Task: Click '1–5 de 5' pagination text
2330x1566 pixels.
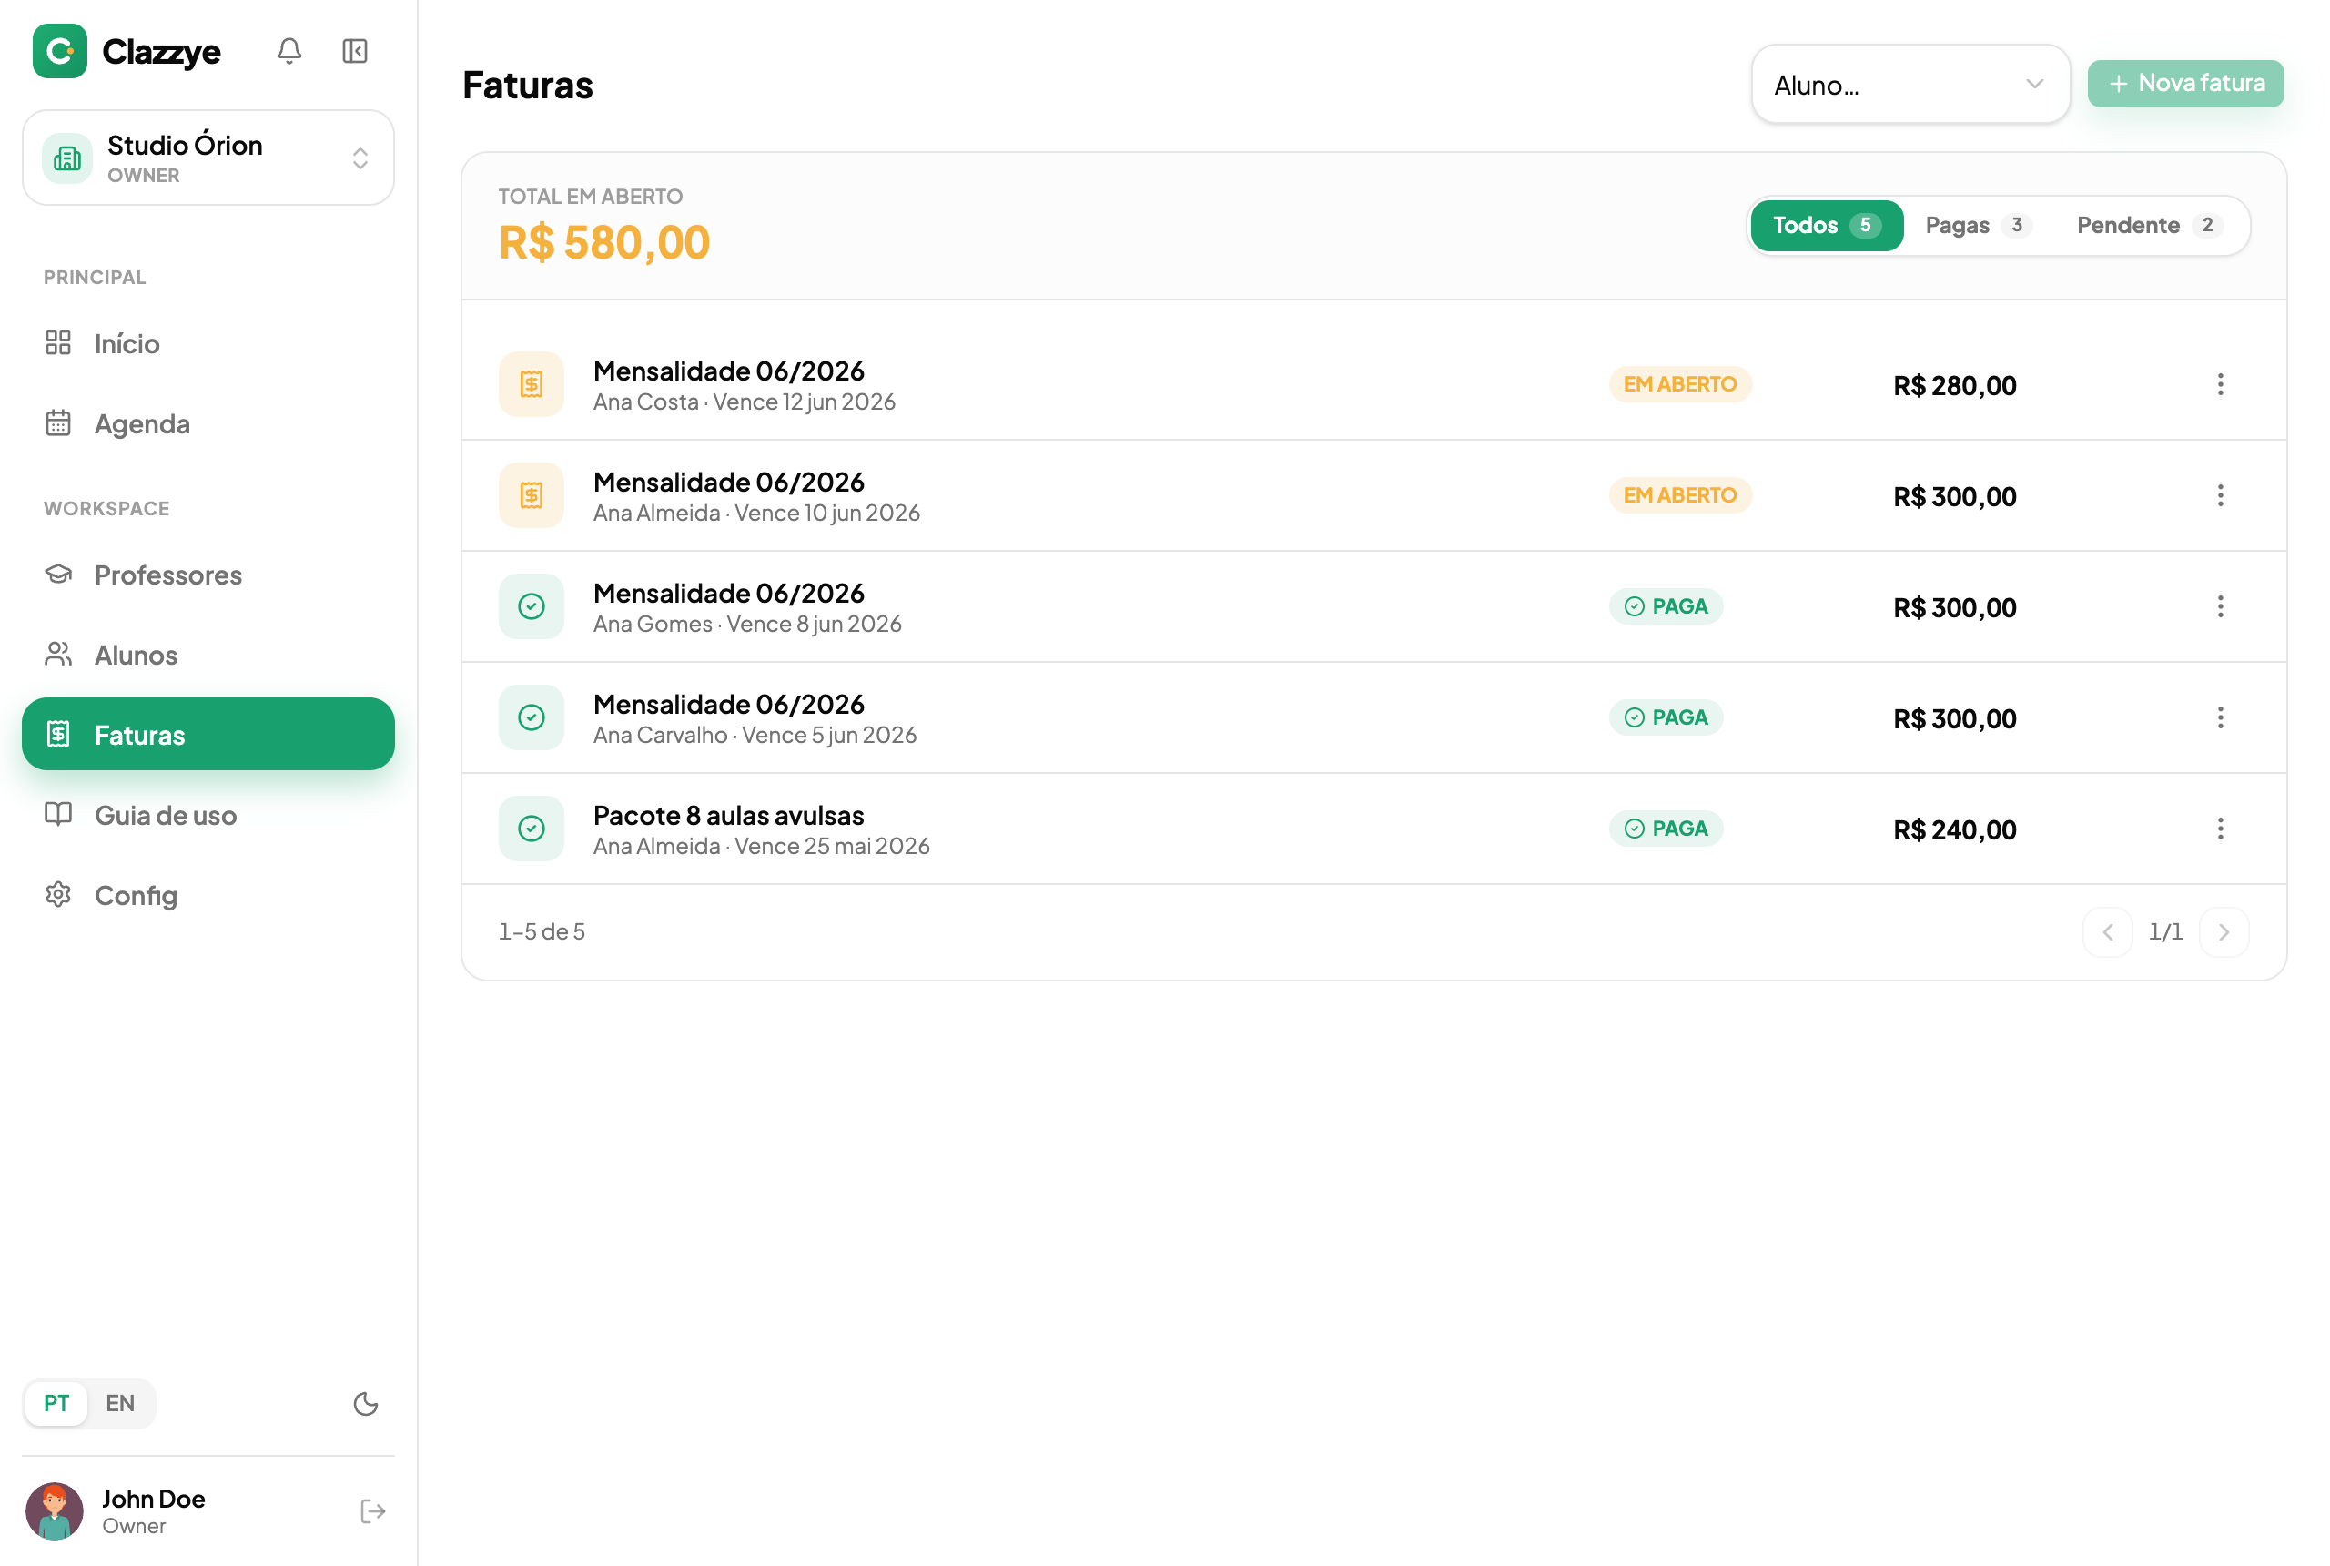Action: pos(542,931)
